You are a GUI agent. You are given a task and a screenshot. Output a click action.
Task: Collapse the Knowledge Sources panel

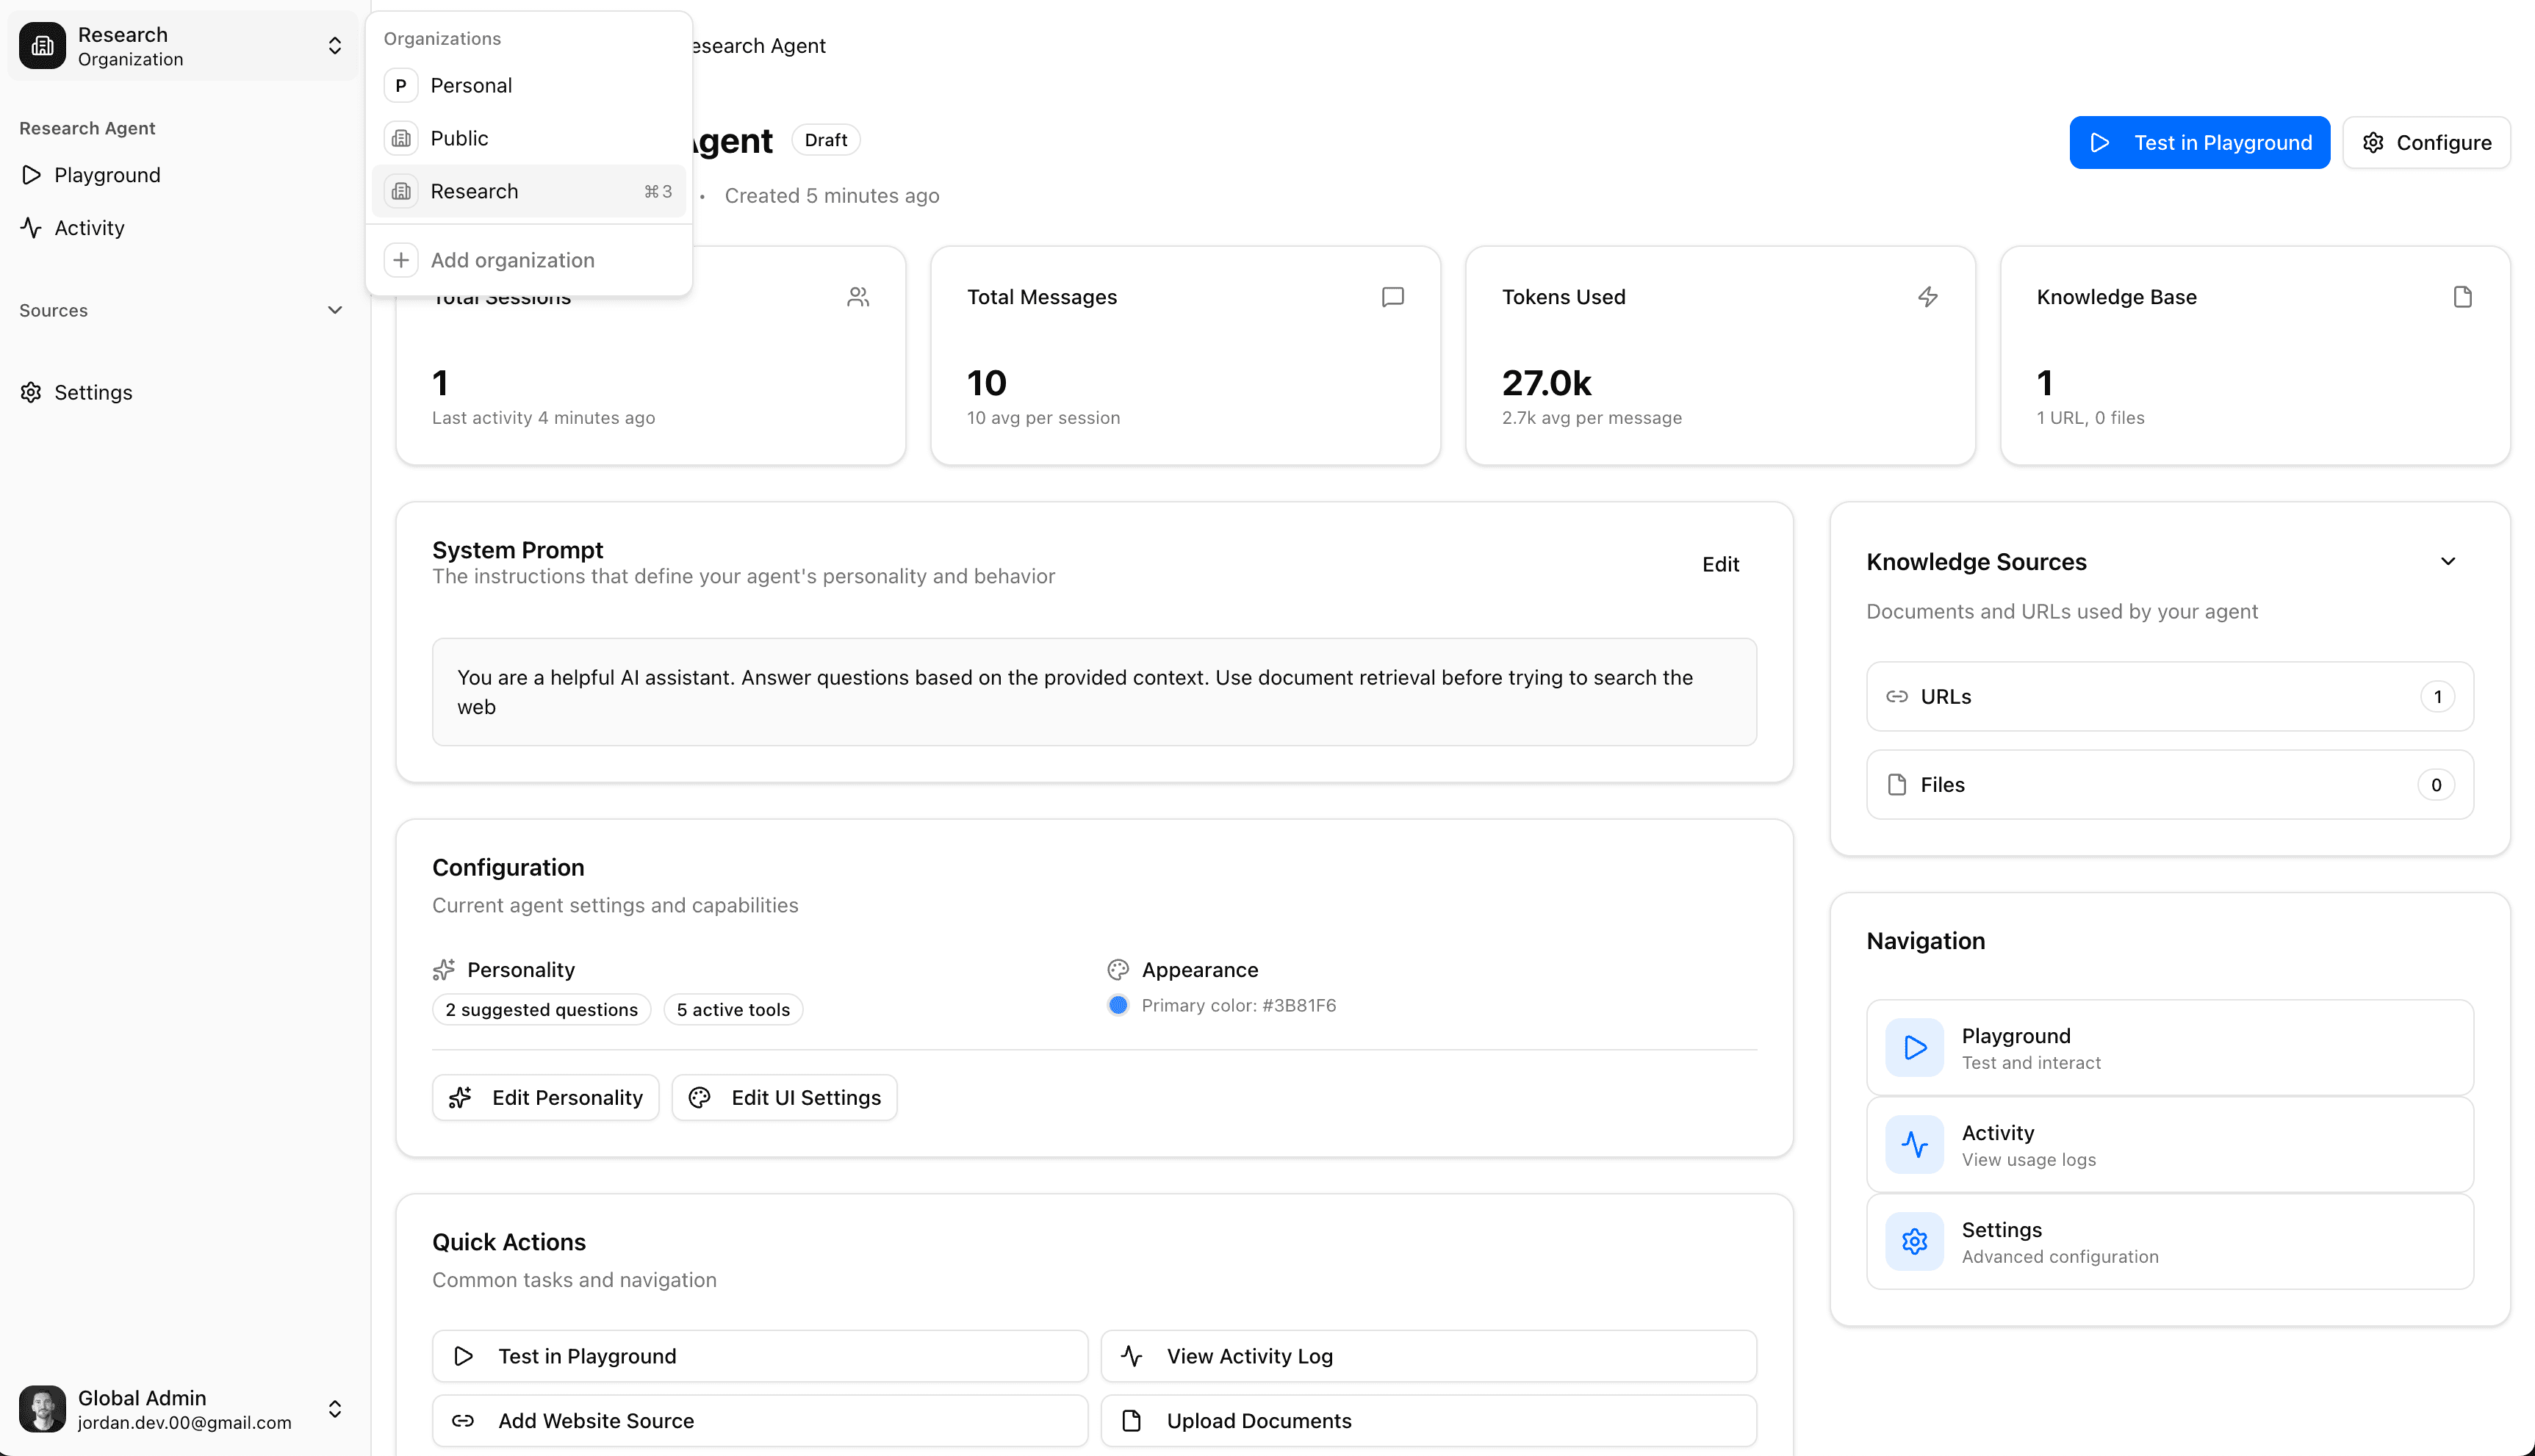coord(2447,561)
